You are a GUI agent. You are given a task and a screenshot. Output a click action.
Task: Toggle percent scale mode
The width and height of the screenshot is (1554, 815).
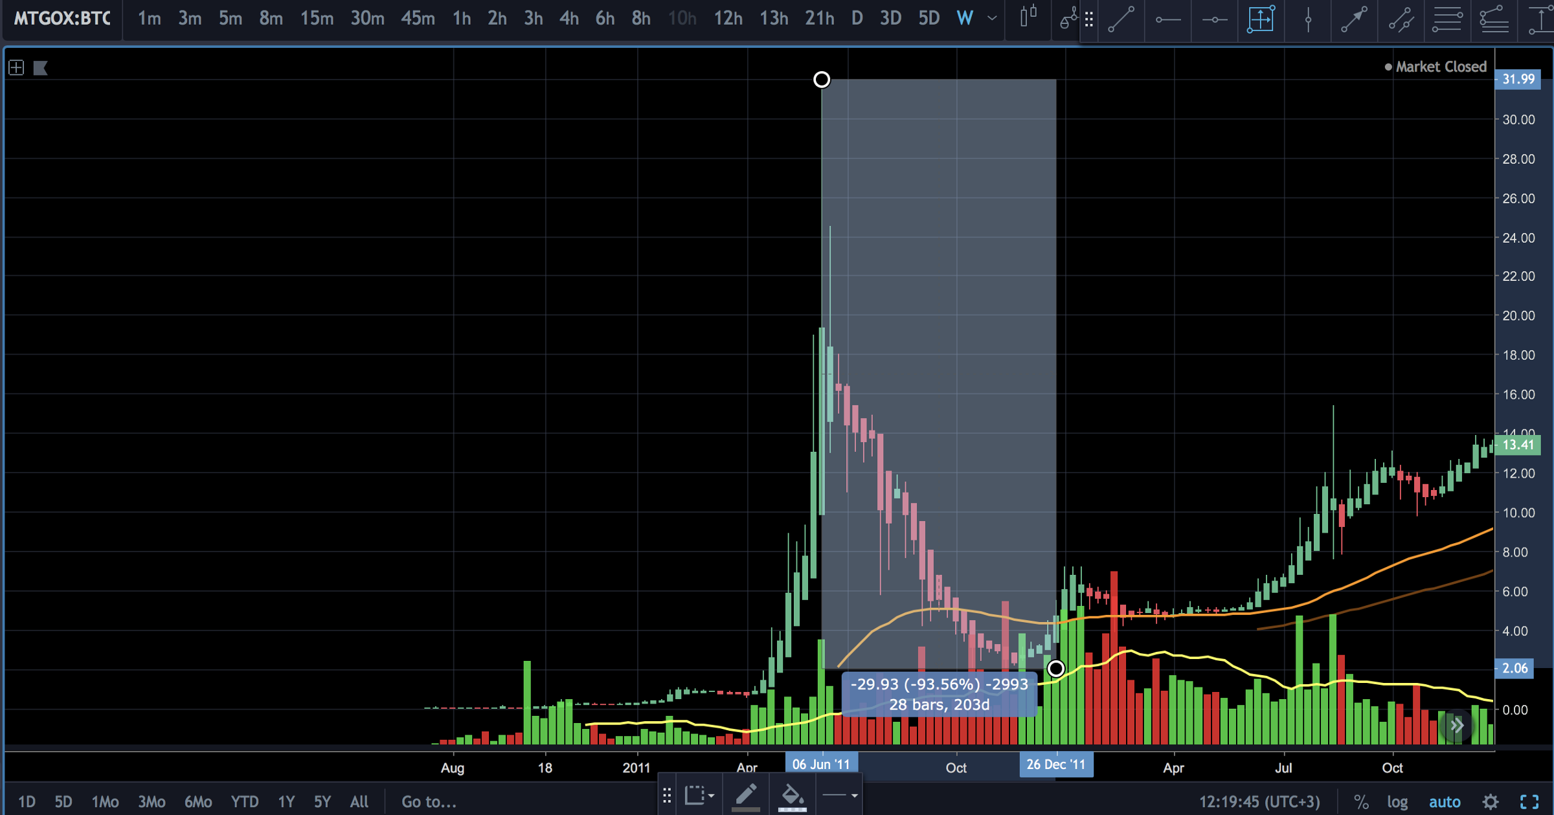(x=1361, y=801)
